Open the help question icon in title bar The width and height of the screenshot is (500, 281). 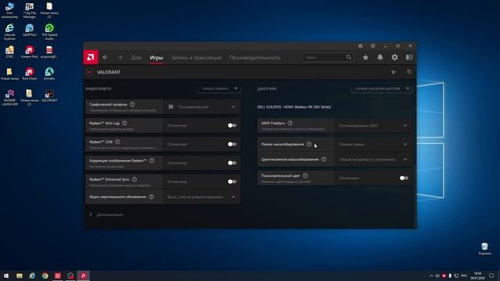coord(373,46)
